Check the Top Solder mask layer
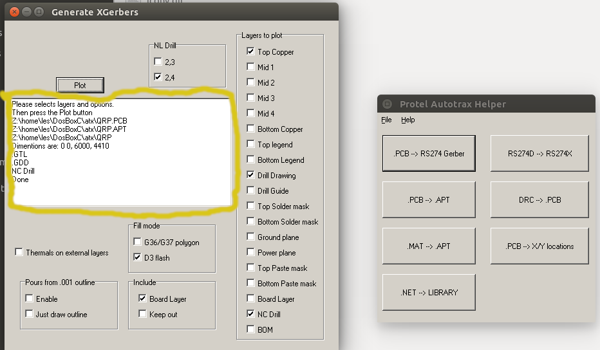This screenshot has width=600, height=350. pyautogui.click(x=250, y=205)
